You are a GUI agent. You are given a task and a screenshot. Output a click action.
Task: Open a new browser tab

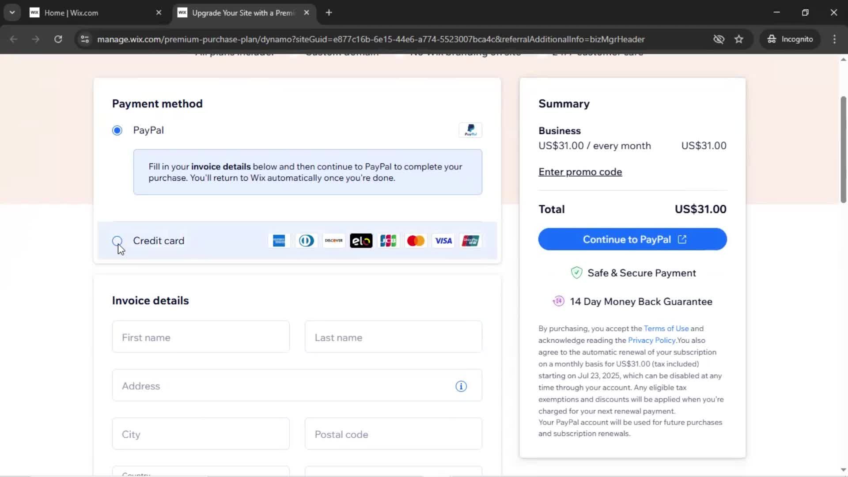pyautogui.click(x=329, y=13)
